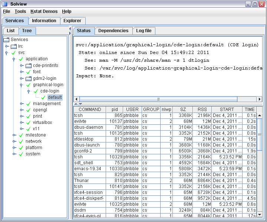Screen dimensions: 267x222
Task: Click the green checkmark beside network
Action: point(21,141)
